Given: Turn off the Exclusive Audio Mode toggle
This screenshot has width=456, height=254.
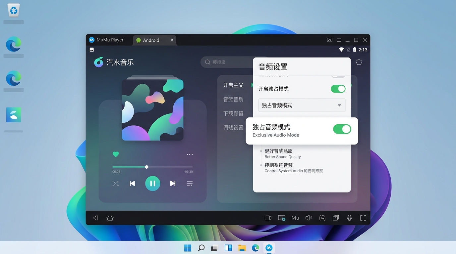Looking at the screenshot, I should [x=342, y=129].
